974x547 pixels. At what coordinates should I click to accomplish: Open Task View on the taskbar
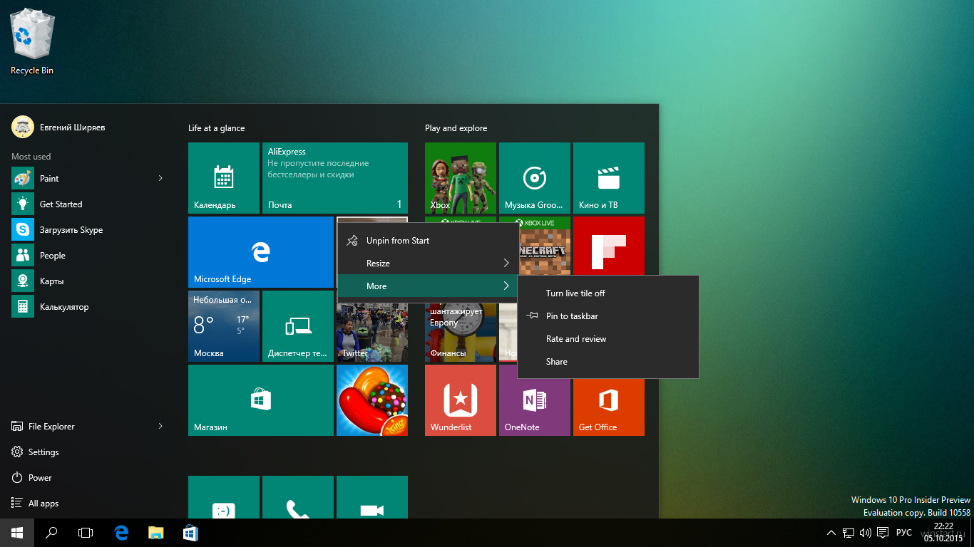click(86, 533)
